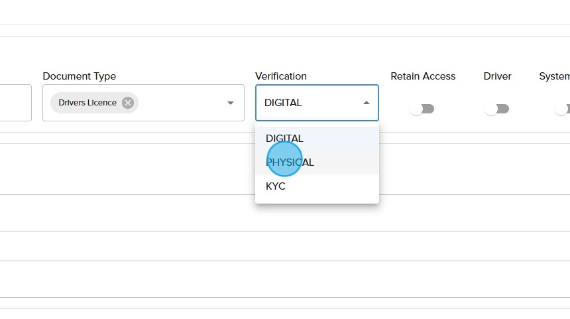Image resolution: width=570 pixels, height=319 pixels.
Task: Click the Verification field label
Action: click(281, 76)
